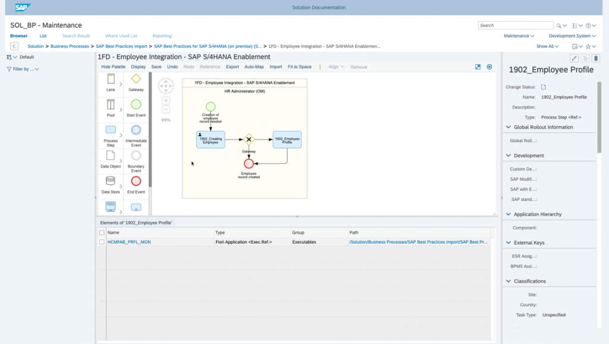Screen dimensions: 609x344
Task: Click the gateway X node in diagram
Action: (x=249, y=140)
